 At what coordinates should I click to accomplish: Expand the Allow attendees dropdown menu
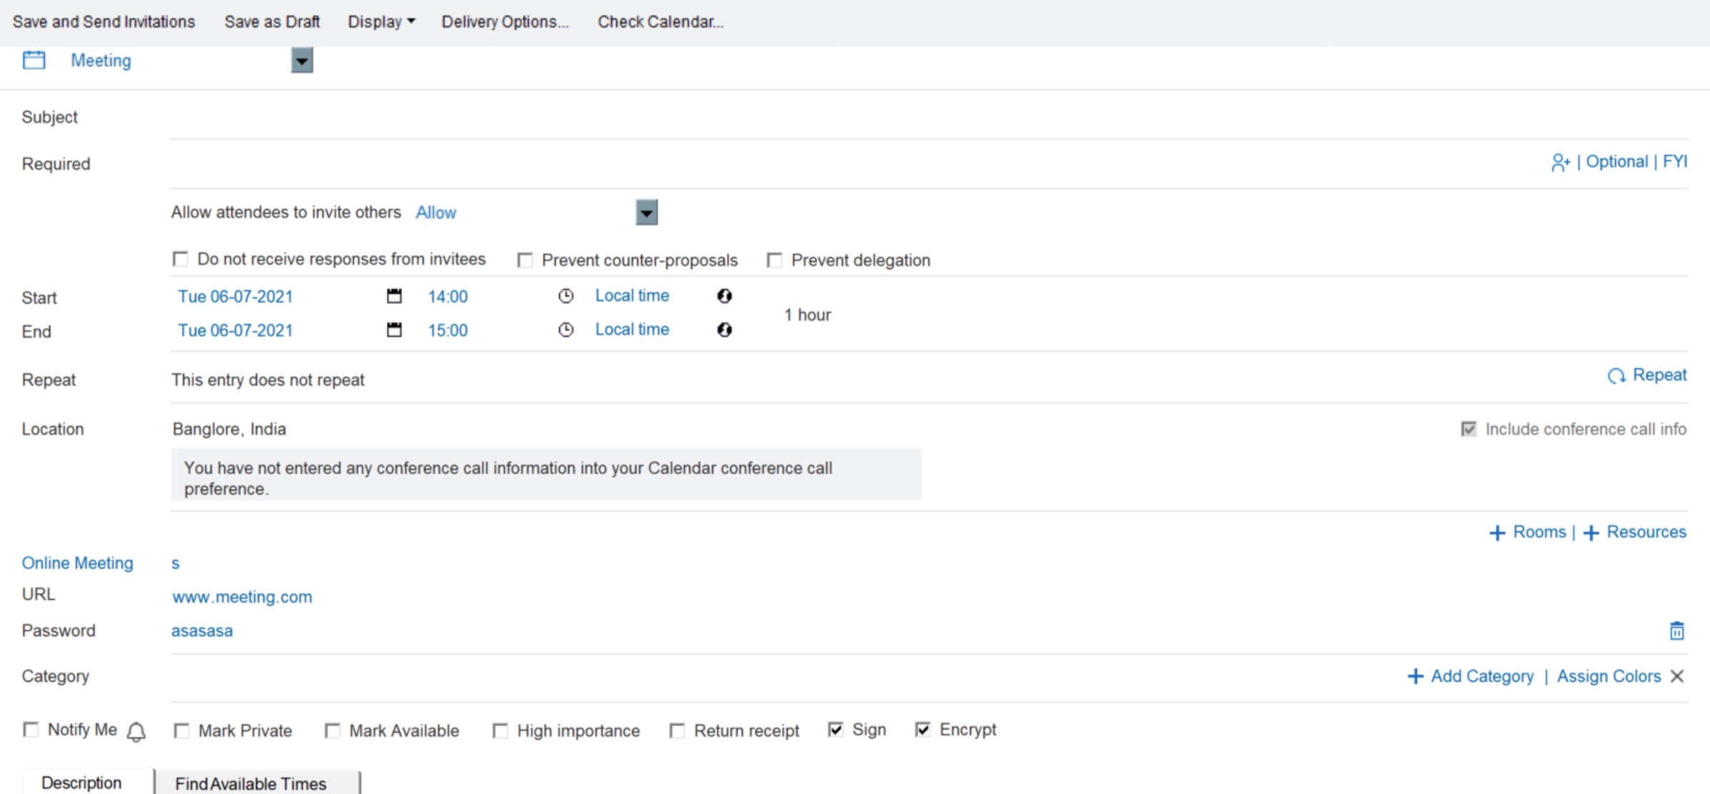click(644, 213)
